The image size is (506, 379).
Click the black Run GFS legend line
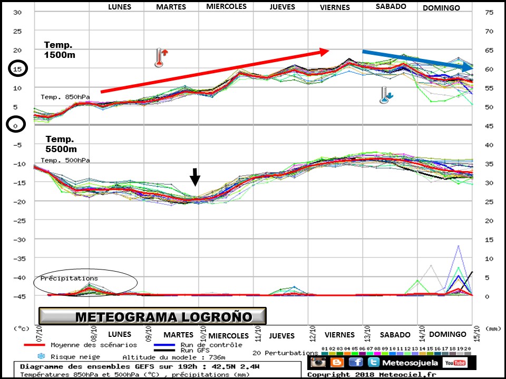click(164, 350)
